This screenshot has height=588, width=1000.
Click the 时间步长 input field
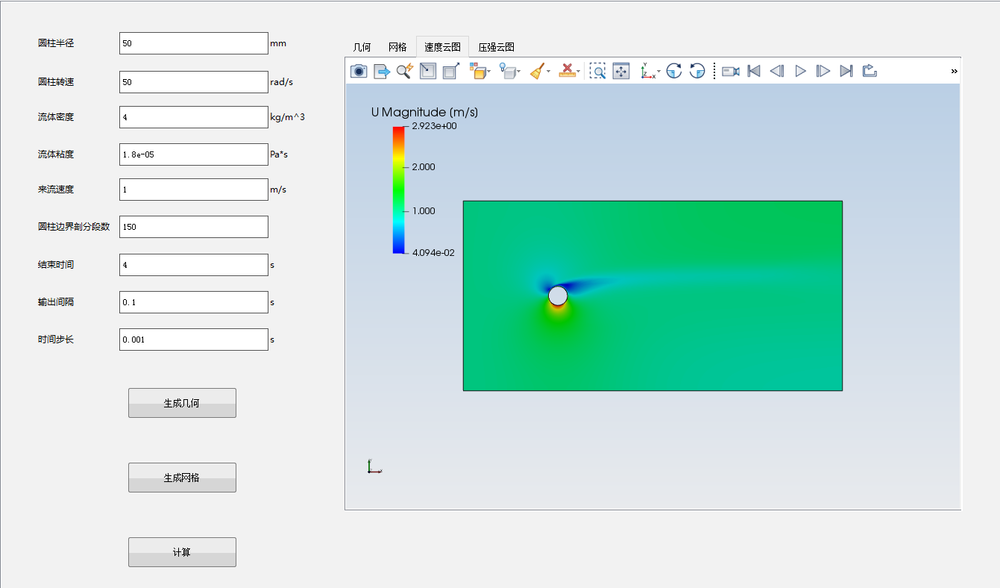click(x=194, y=340)
